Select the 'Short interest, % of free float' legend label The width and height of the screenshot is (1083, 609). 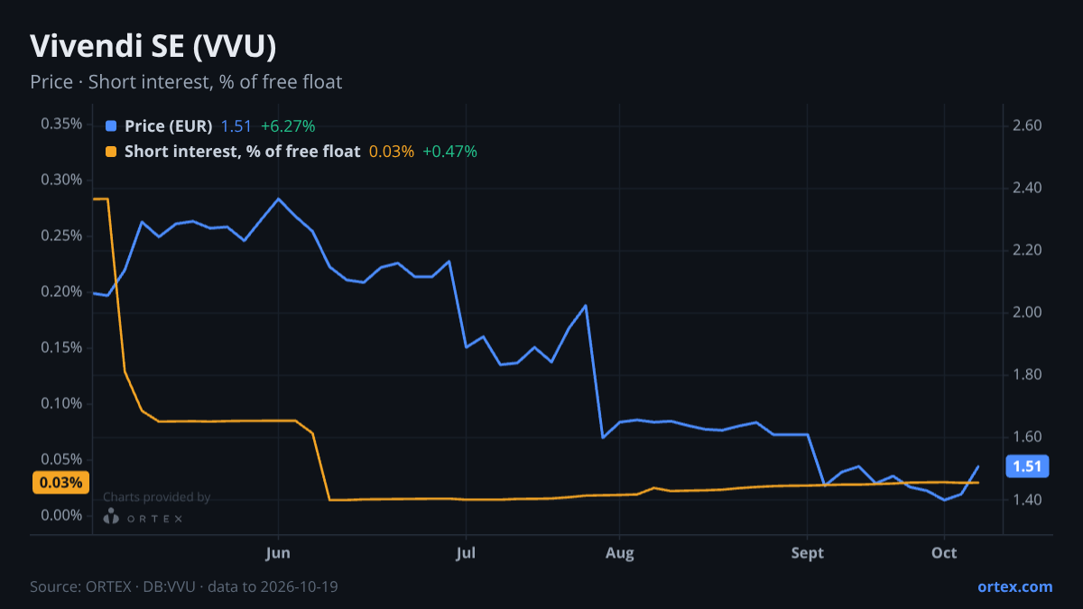[242, 152]
